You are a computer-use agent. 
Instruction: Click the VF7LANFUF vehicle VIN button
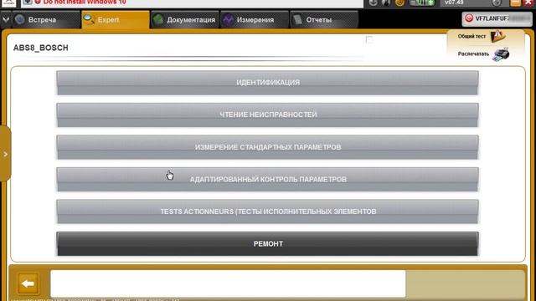point(497,18)
